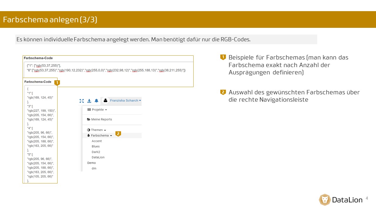This screenshot has height=211, width=376.
Task: Select the Blues color scheme
Action: click(96, 147)
